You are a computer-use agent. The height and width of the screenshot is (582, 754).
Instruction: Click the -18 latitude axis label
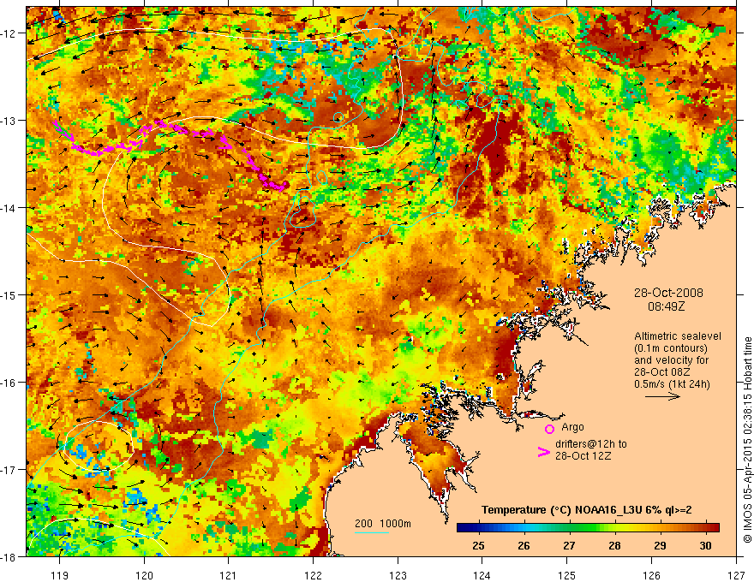coord(9,557)
